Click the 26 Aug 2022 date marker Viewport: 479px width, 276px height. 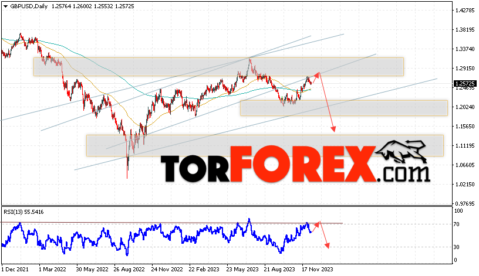tap(129, 270)
